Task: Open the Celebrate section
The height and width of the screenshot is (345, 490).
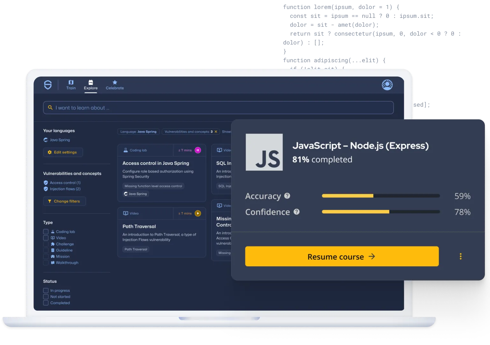Action: tap(114, 85)
